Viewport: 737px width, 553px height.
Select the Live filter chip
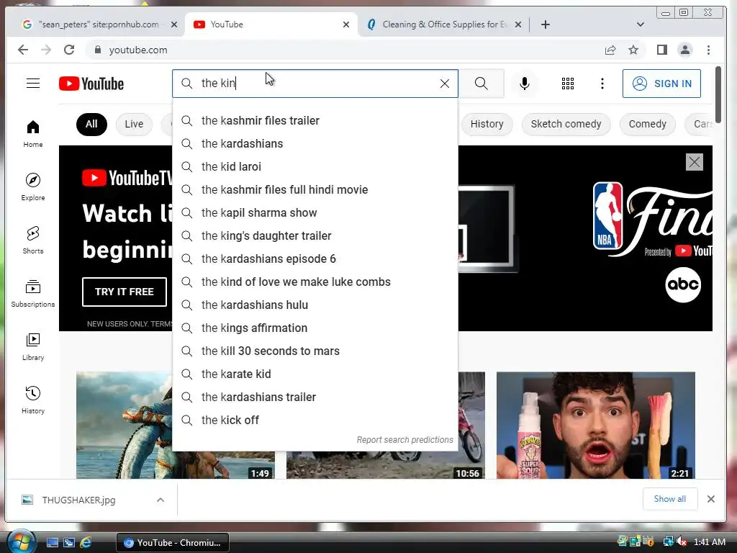(x=134, y=124)
